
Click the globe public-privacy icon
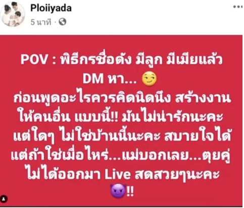click(x=62, y=22)
